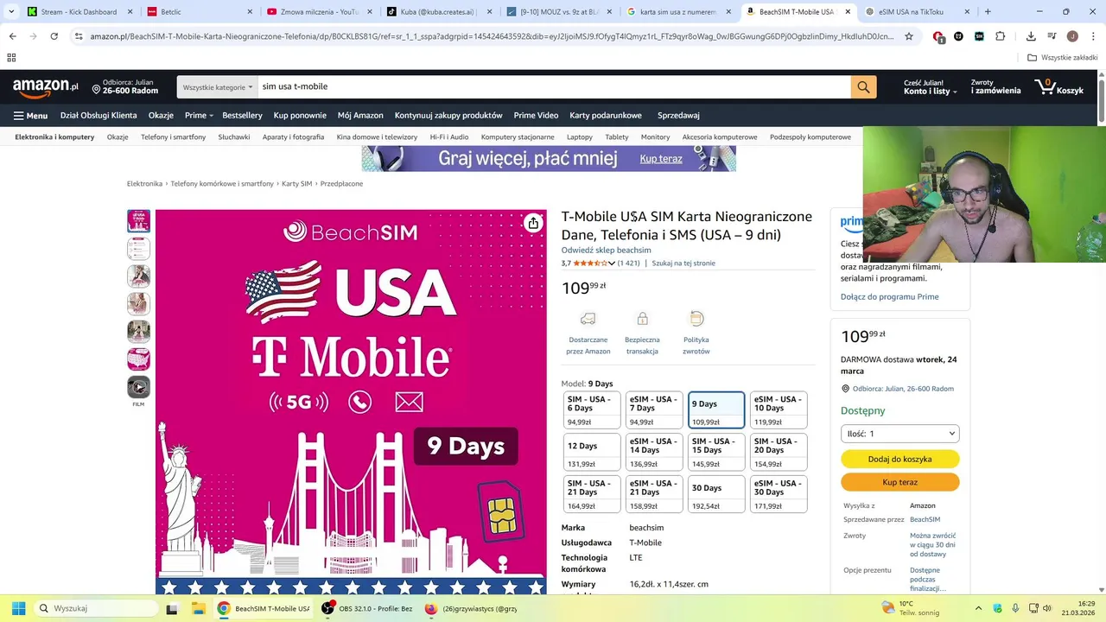Play the FILM video thumbnail
This screenshot has width=1106, height=622.
point(138,387)
